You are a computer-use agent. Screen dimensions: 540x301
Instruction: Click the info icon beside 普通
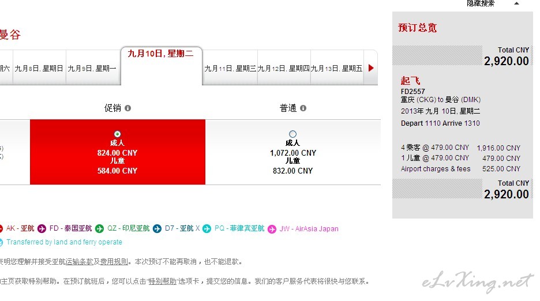pyautogui.click(x=303, y=108)
